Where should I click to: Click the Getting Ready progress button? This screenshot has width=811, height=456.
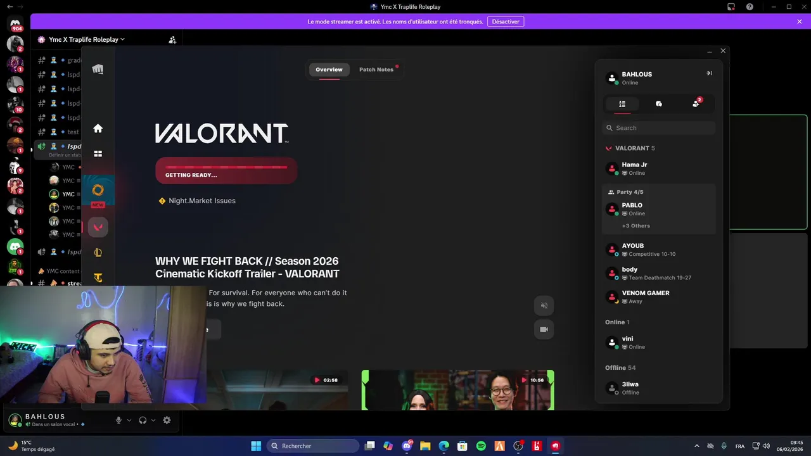pos(226,171)
